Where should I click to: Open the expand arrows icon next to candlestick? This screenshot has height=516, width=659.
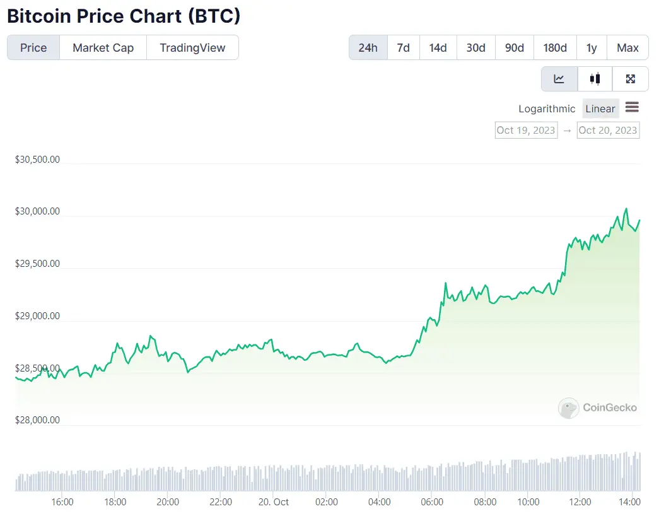pos(631,78)
